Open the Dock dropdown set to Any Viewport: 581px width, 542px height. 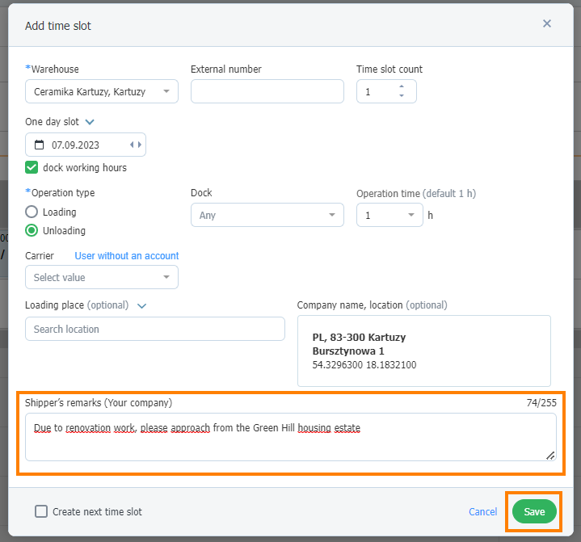(267, 215)
